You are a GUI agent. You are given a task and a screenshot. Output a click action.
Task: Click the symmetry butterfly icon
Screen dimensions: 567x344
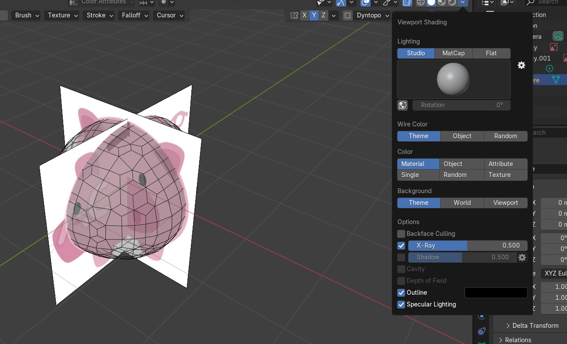pos(294,15)
